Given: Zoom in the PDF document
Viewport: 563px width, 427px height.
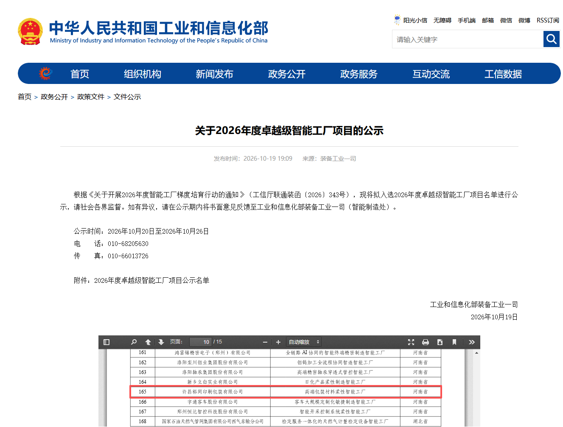Looking at the screenshot, I should coord(278,342).
